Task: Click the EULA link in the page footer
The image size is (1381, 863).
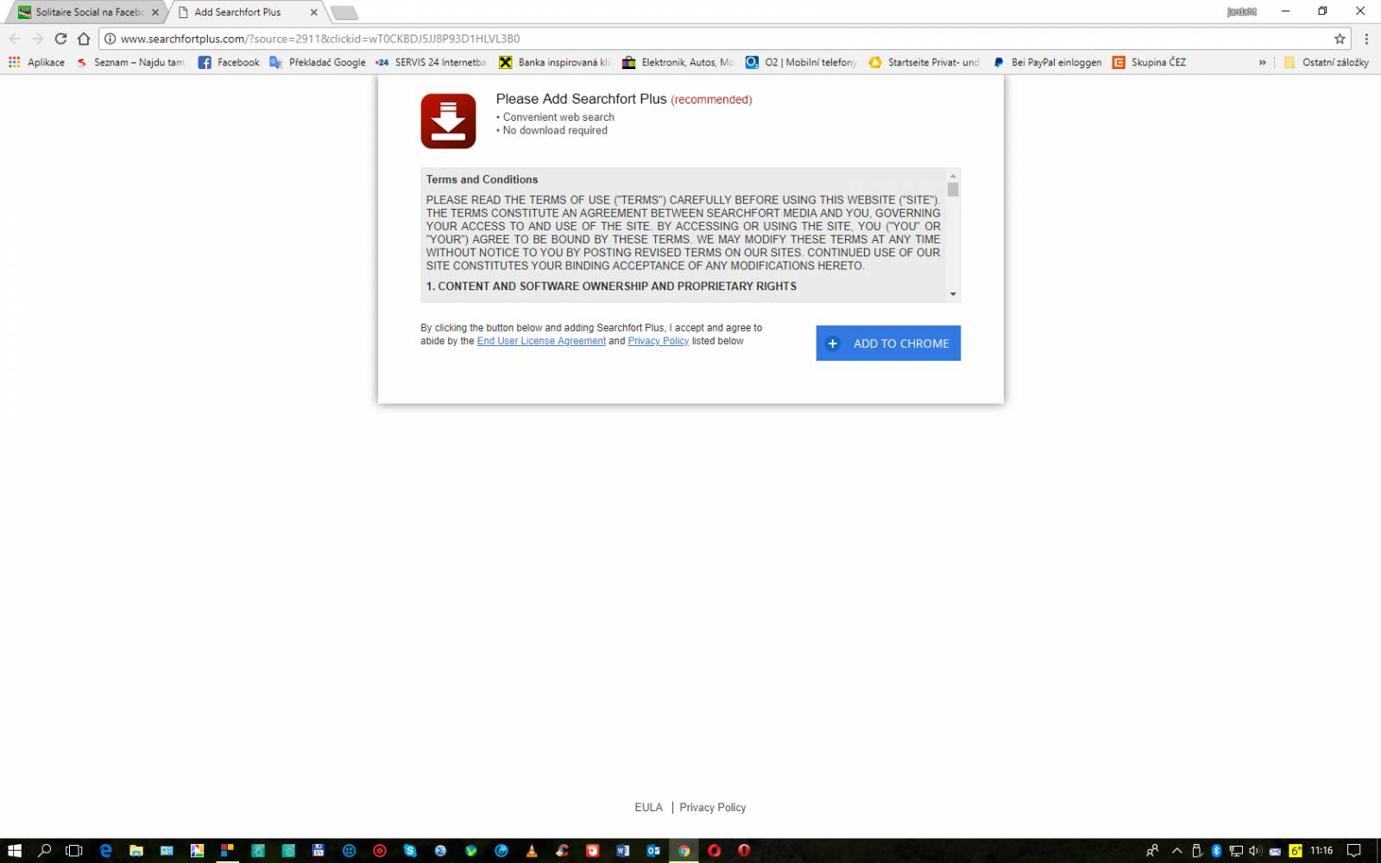Action: 648,807
